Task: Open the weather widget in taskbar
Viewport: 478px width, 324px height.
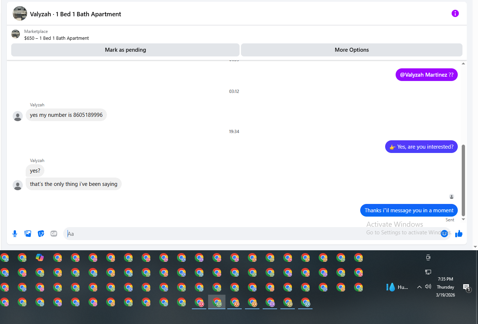Action: tap(397, 287)
